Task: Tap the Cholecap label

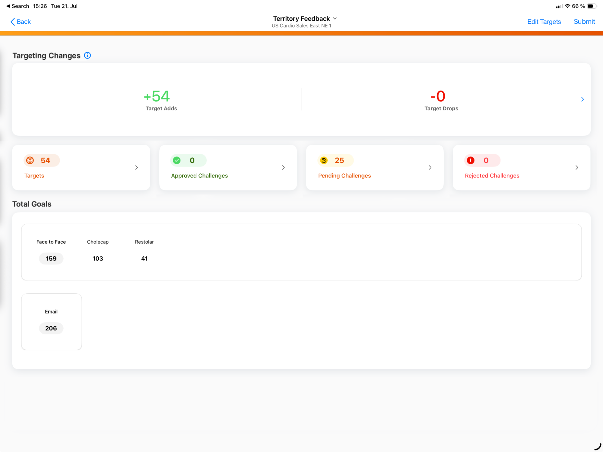Action: [98, 242]
